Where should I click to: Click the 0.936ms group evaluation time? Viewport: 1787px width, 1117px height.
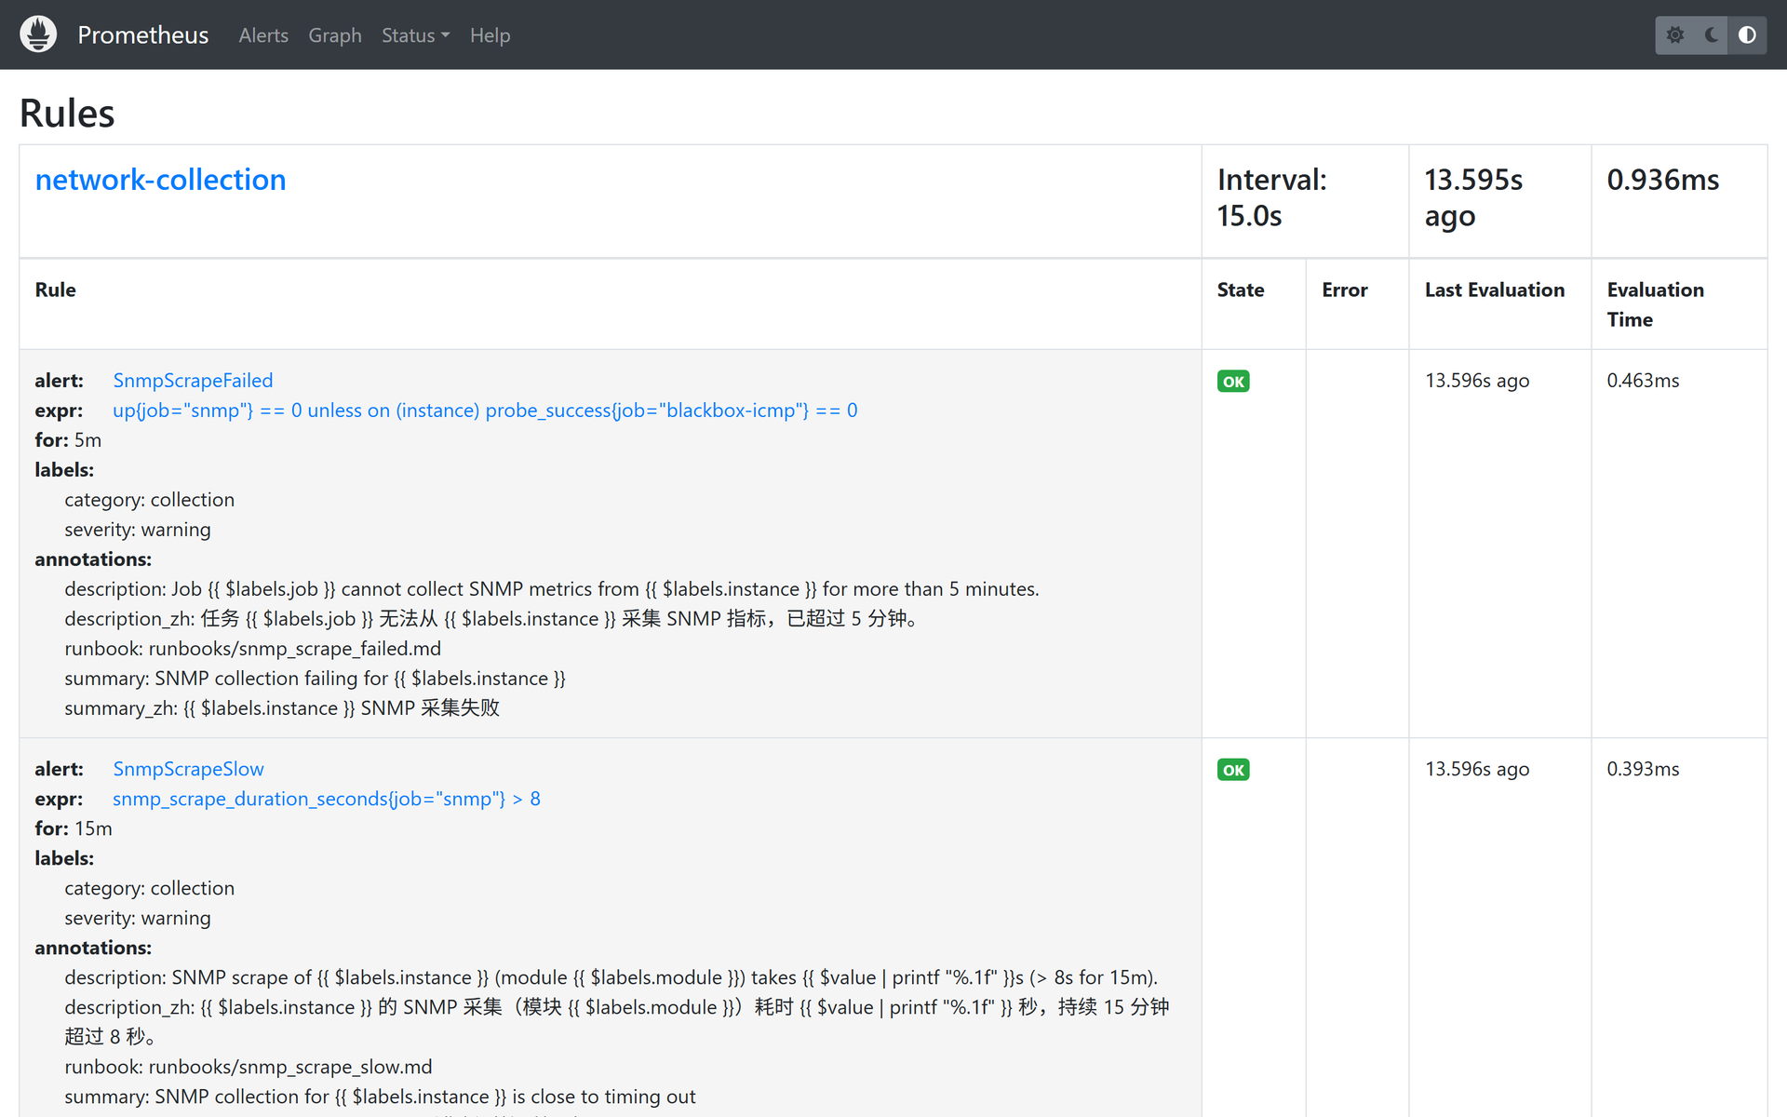click(1662, 180)
